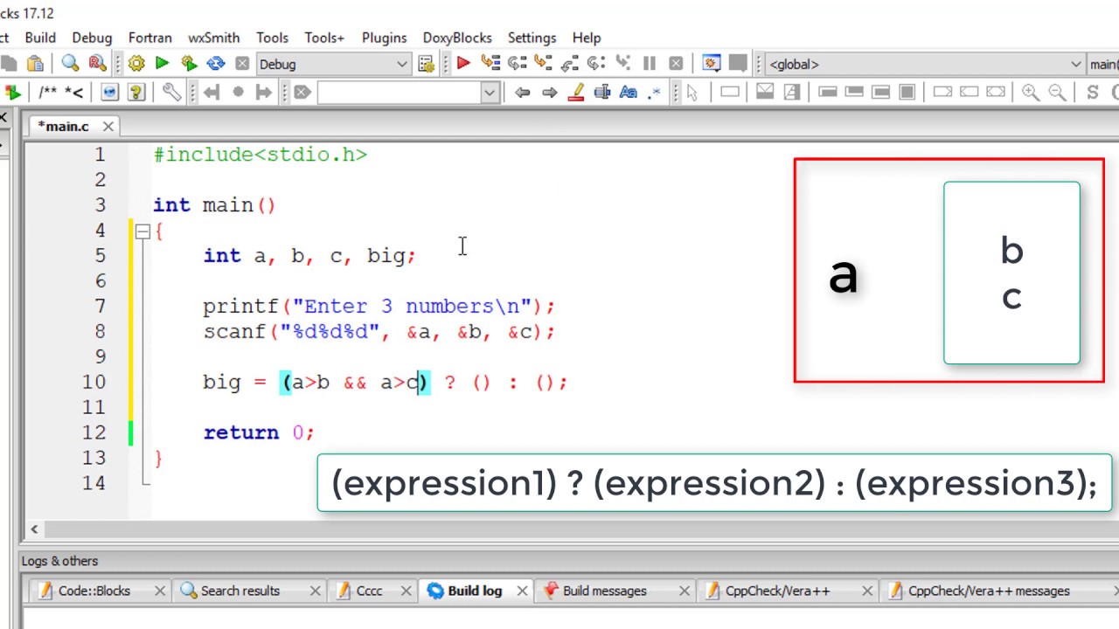Open Replace with the red R magnifier icon
This screenshot has height=629, width=1119.
pyautogui.click(x=97, y=64)
